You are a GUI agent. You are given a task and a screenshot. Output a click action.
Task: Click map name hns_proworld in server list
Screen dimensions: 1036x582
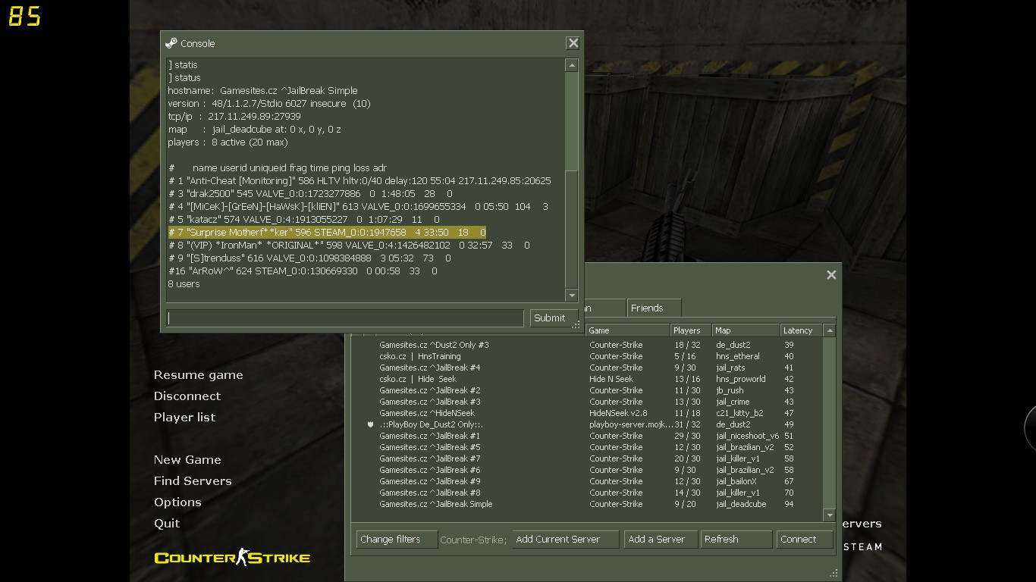(740, 379)
